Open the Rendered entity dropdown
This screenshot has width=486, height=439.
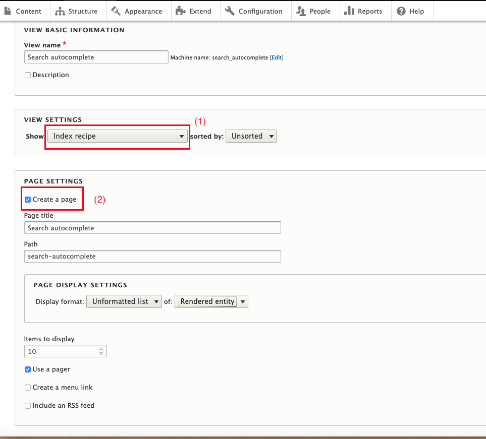211,301
